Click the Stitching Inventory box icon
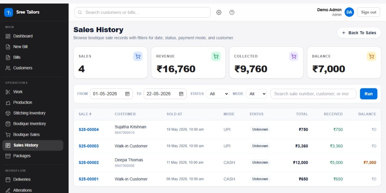Viewport: 386px width, 193px height. [x=8, y=113]
